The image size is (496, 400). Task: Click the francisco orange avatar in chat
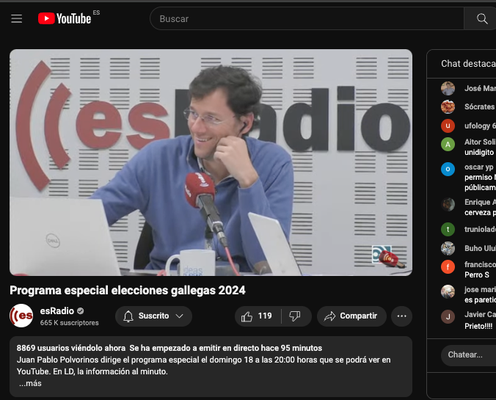448,267
